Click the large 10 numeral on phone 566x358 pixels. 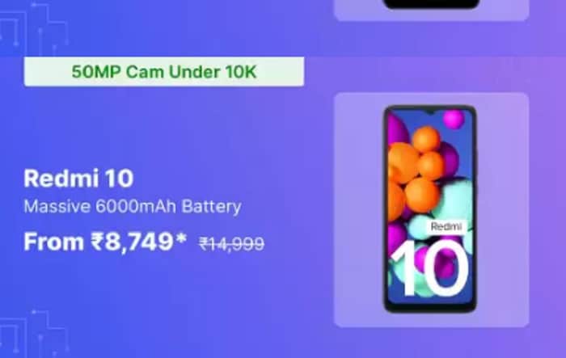click(x=429, y=267)
